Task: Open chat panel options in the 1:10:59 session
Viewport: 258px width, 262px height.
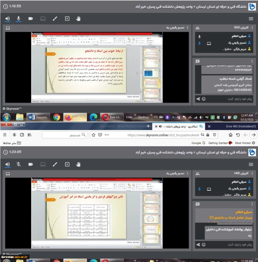Action: click(252, 61)
